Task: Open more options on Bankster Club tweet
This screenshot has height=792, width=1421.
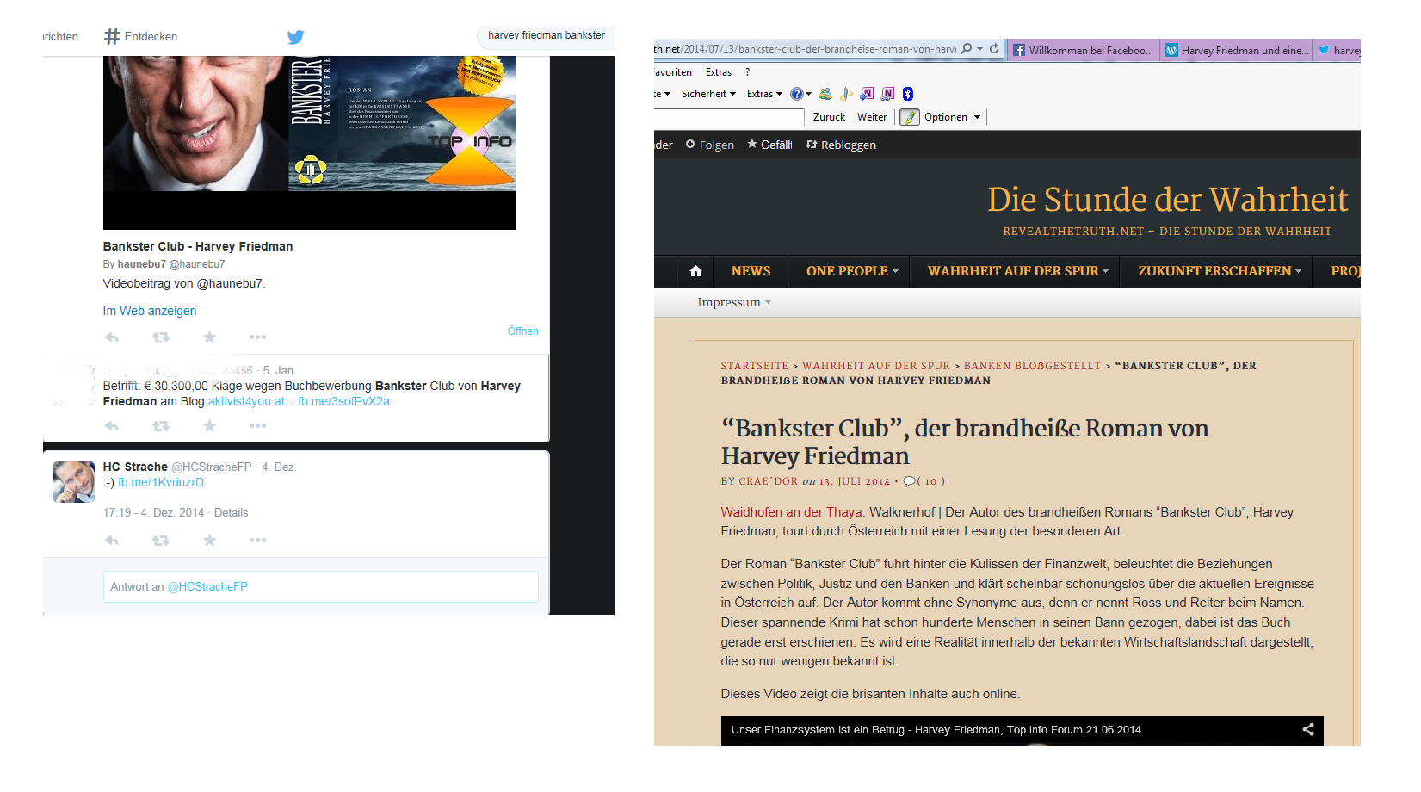Action: click(257, 337)
